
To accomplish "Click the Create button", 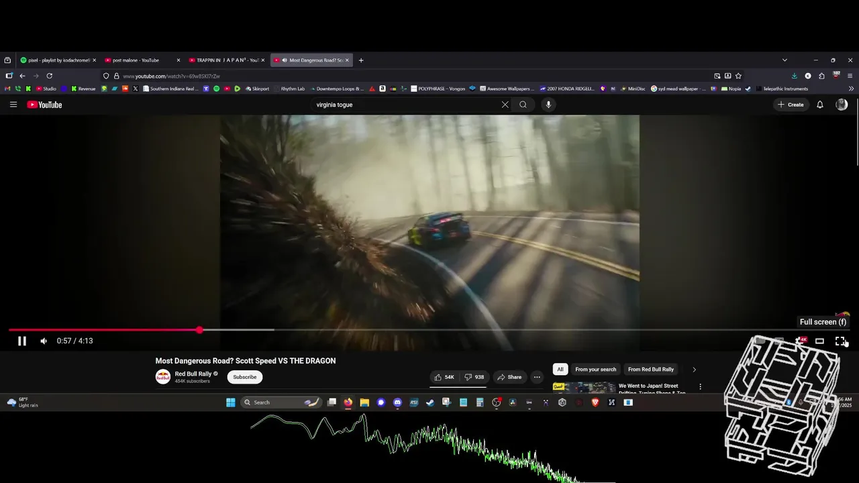I will tap(791, 105).
